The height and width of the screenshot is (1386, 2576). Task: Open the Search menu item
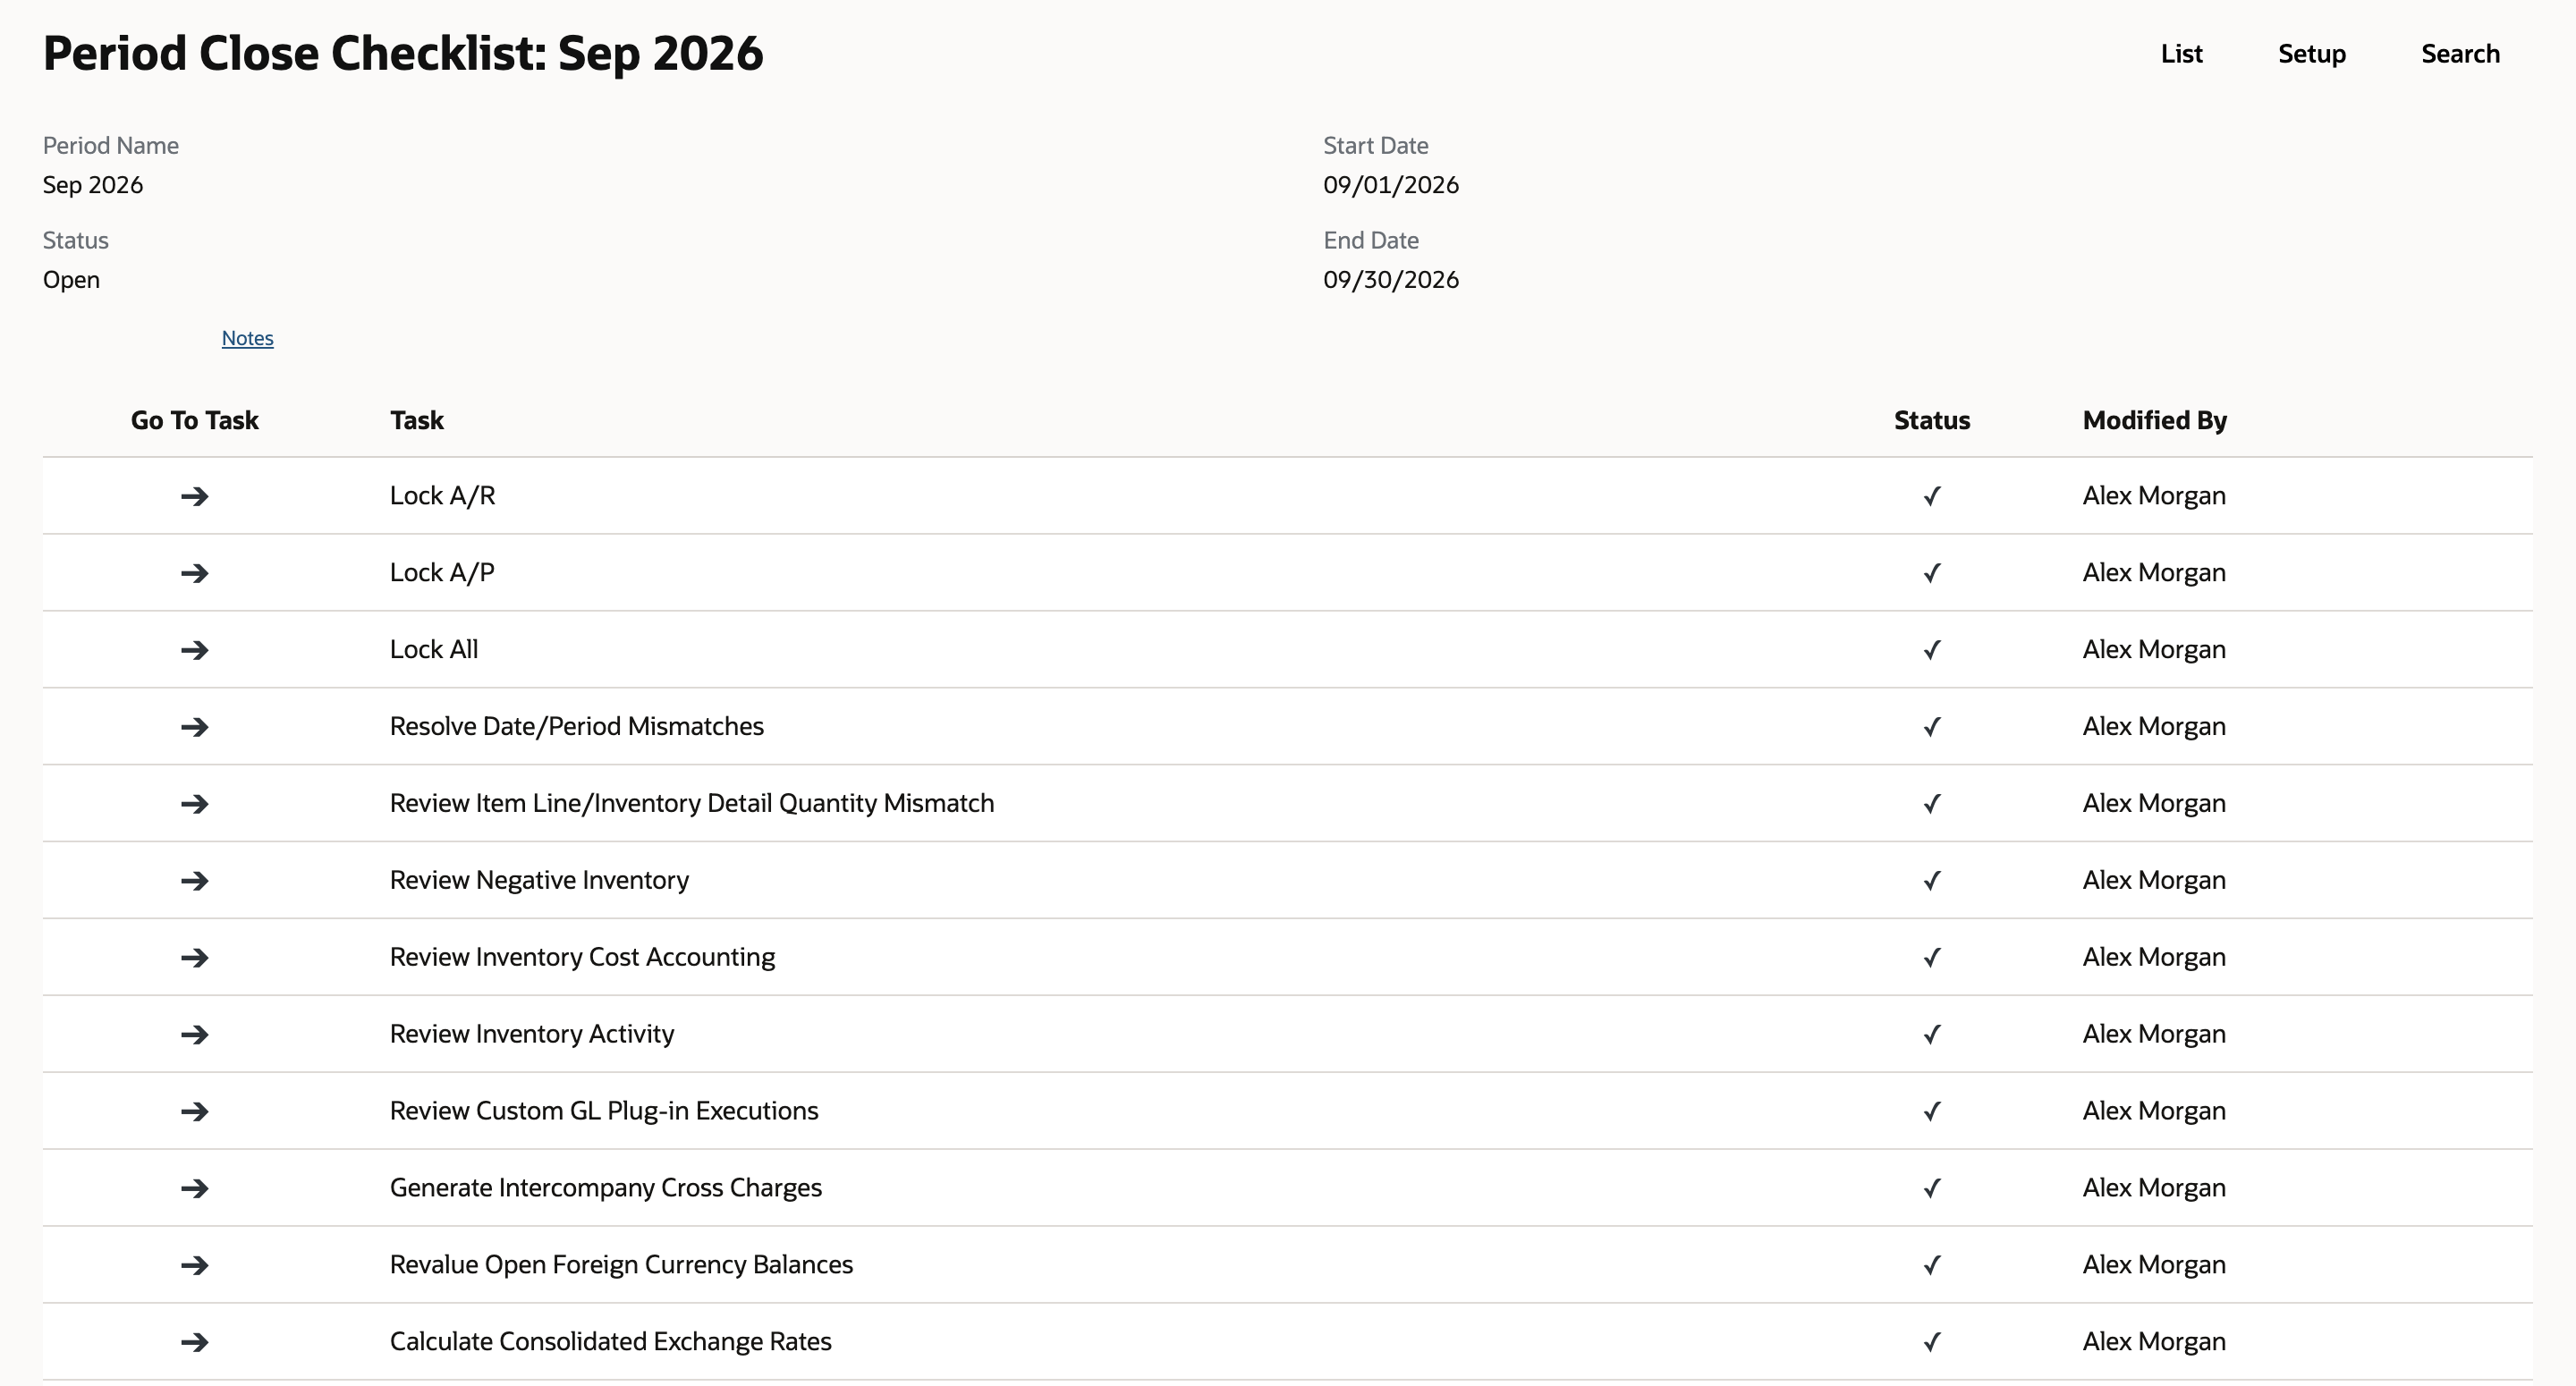(2460, 54)
